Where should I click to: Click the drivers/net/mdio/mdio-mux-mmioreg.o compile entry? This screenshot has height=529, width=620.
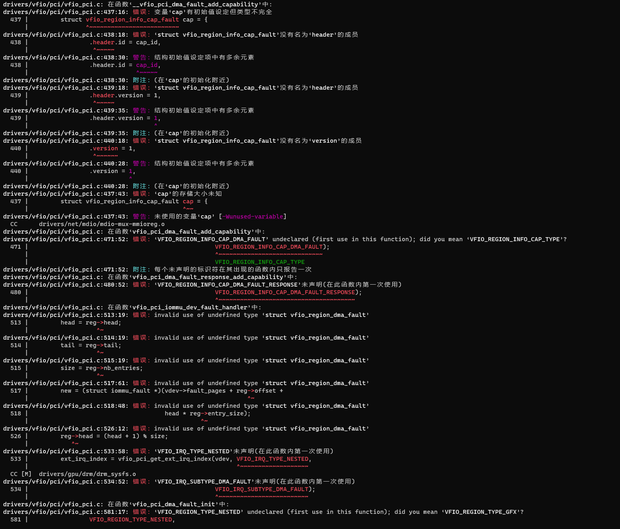coord(102,224)
